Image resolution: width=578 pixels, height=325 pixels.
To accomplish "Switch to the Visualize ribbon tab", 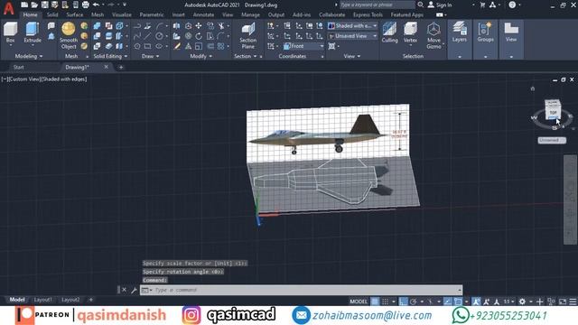I will click(122, 14).
